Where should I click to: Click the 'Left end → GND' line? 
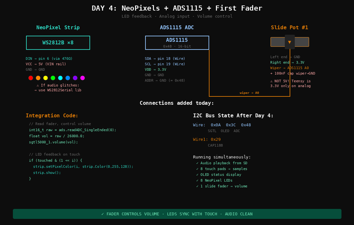pyautogui.click(x=285, y=57)
